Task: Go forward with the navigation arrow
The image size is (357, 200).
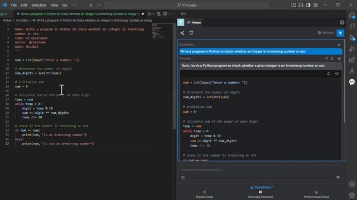Action: 99,5
